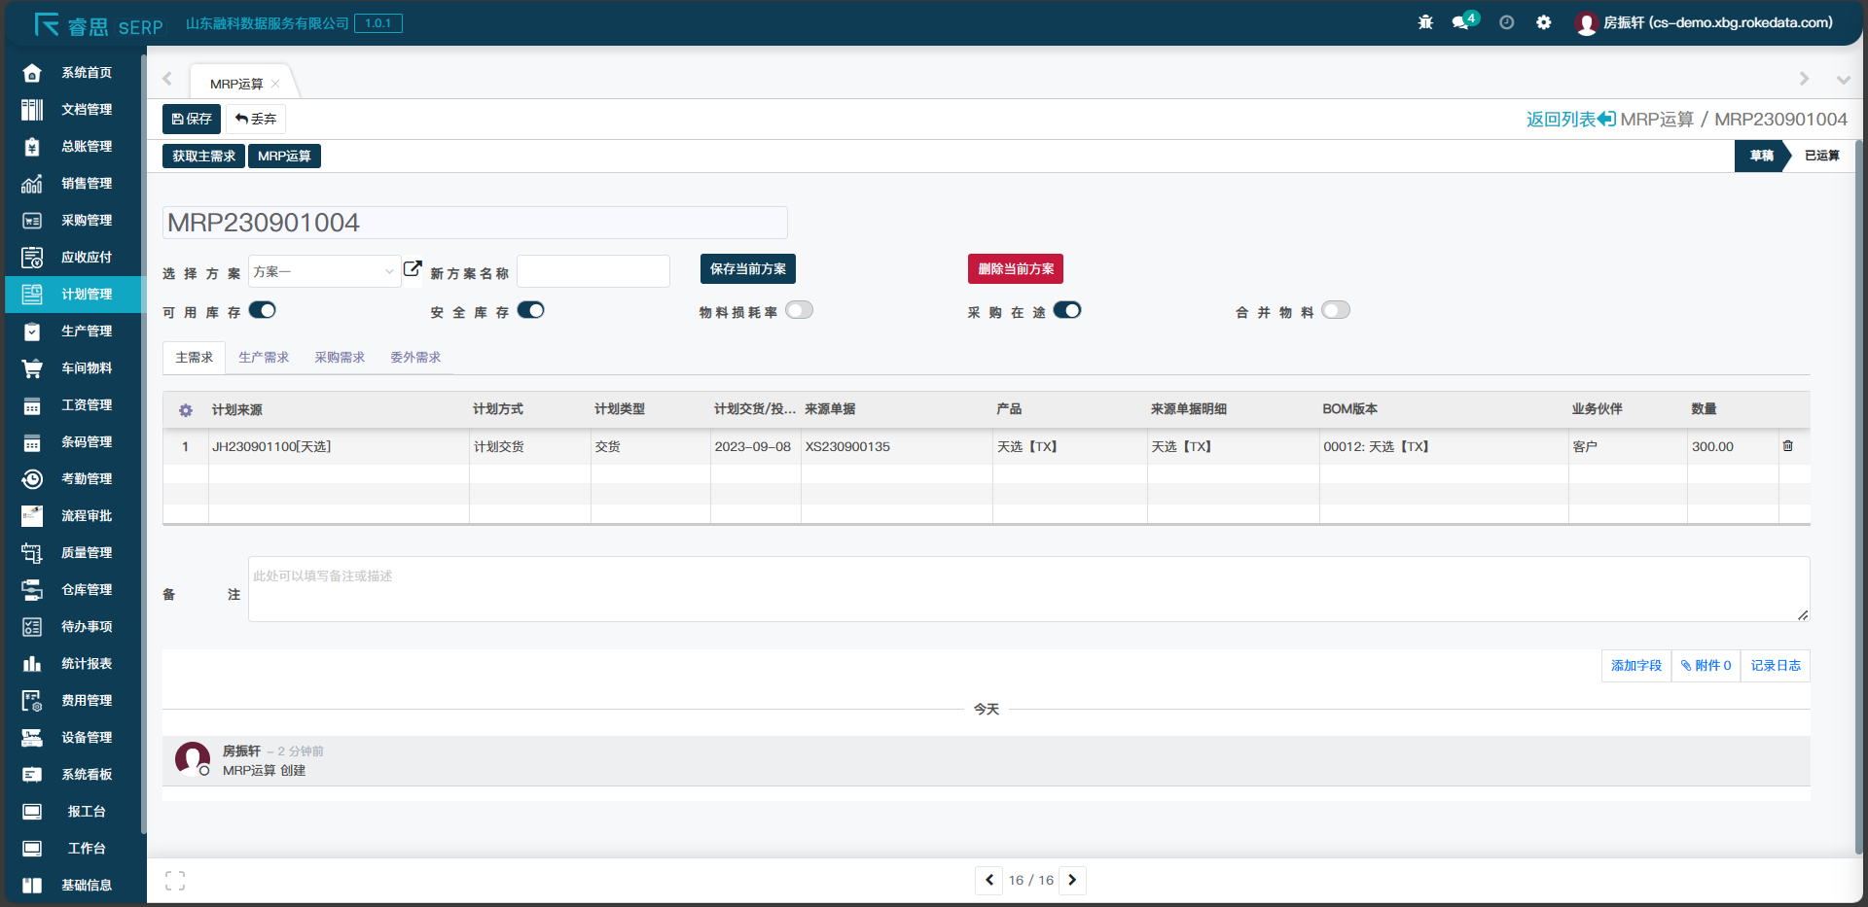Go to next record with right chevron
The height and width of the screenshot is (907, 1868).
[1072, 880]
